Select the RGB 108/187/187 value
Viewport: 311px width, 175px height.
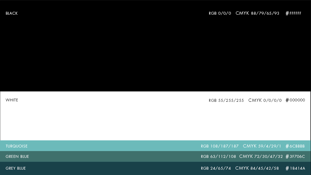(220, 146)
